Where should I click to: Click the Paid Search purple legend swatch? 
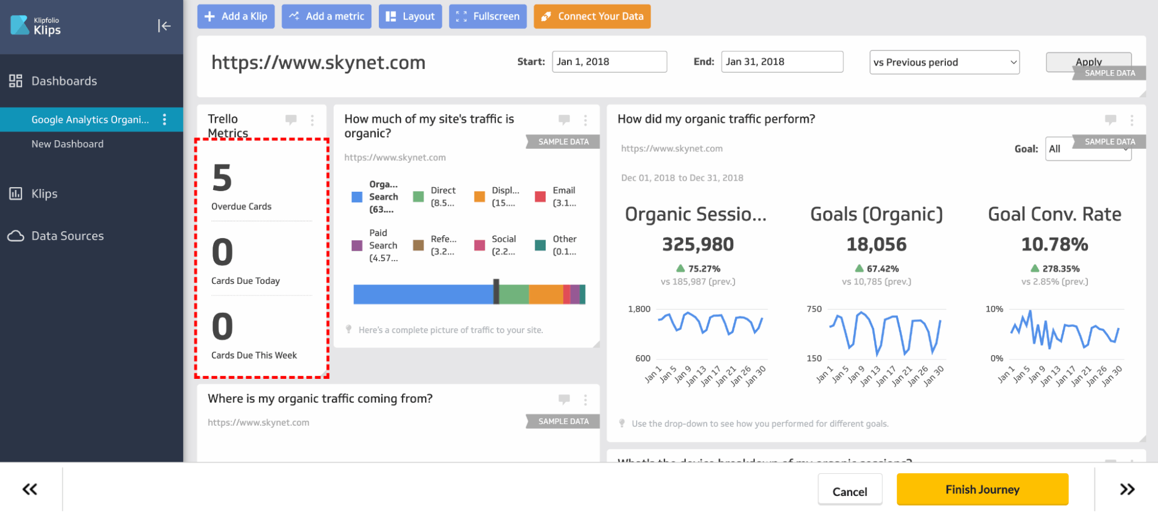(357, 246)
